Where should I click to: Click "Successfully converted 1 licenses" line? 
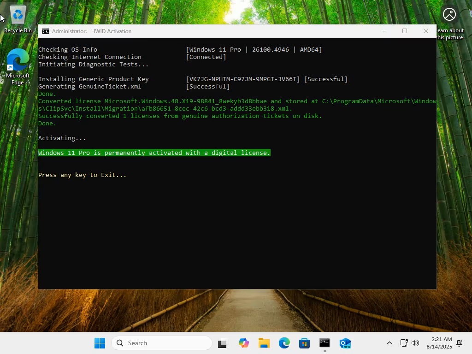(x=180, y=116)
